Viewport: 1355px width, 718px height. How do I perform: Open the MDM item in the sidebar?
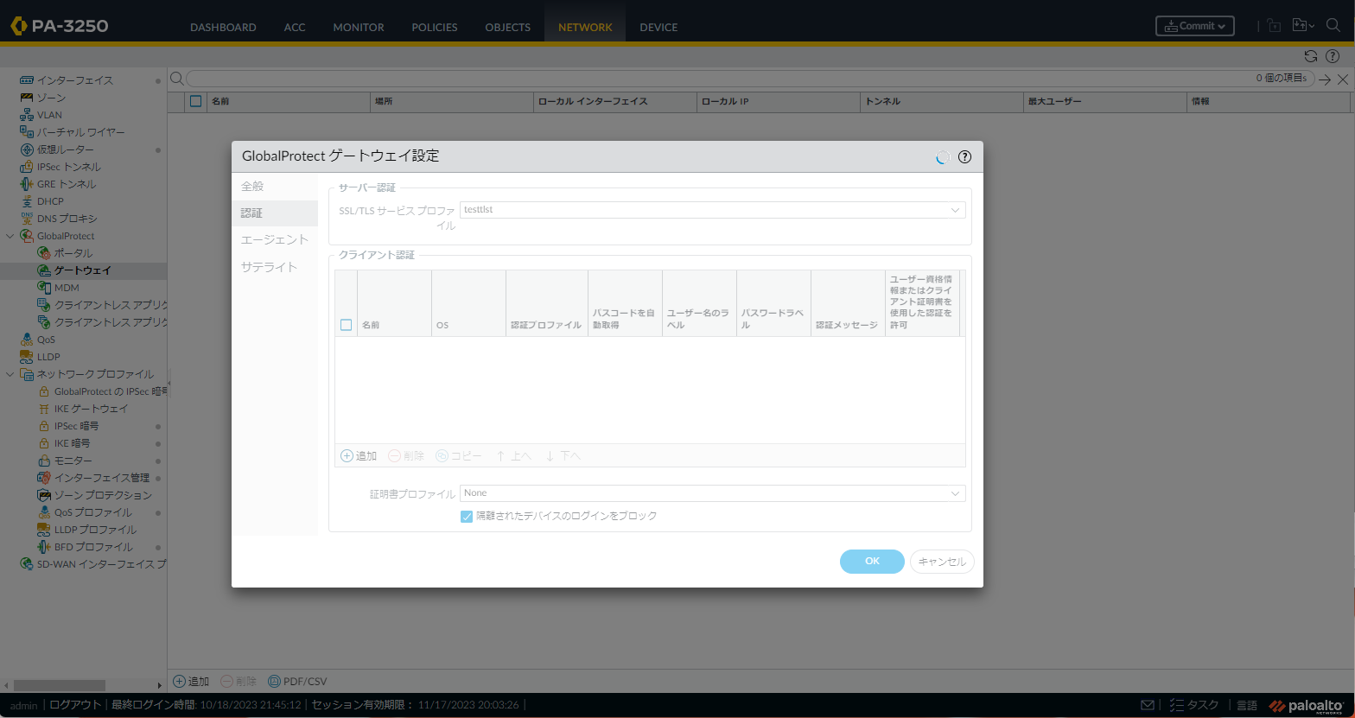click(x=66, y=288)
